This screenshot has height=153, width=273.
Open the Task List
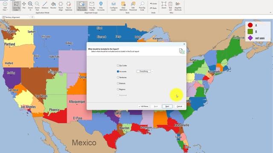[170, 6]
